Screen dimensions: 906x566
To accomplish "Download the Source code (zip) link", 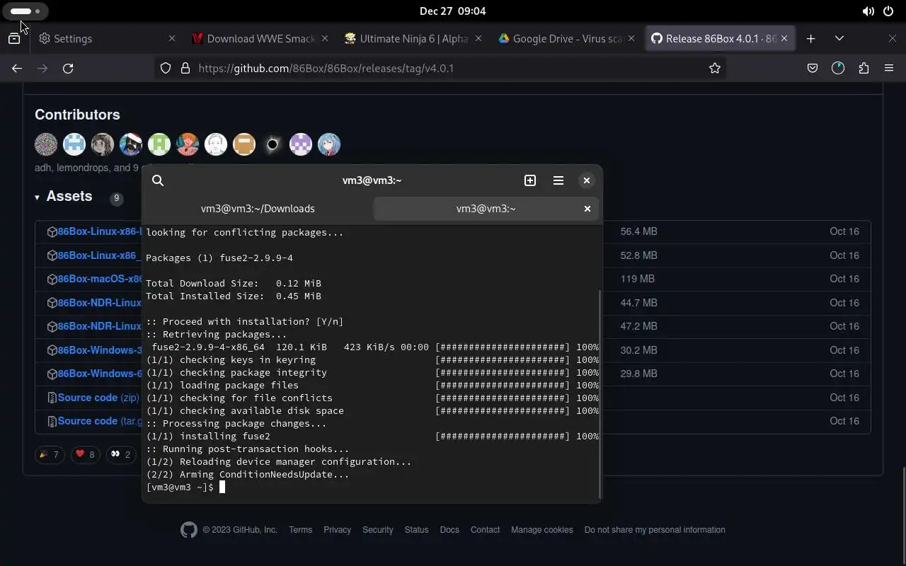I will coord(98,398).
